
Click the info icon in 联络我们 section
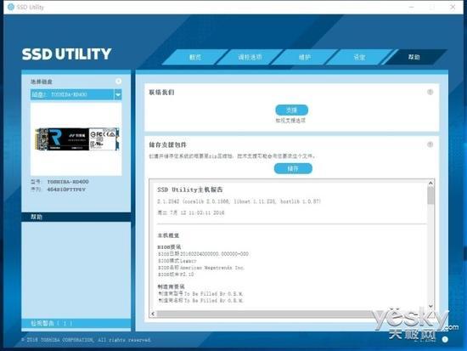[x=430, y=92]
